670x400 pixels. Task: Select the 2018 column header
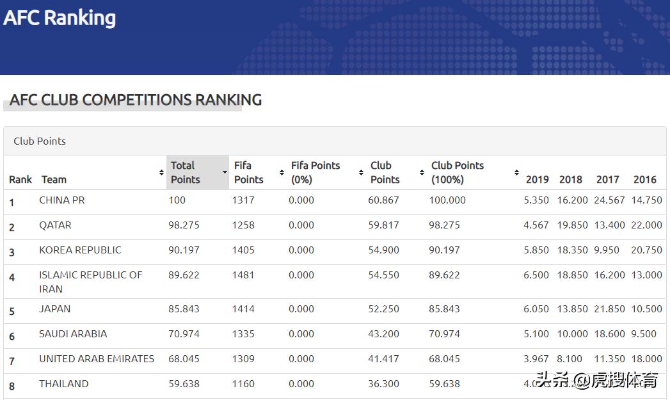tap(570, 180)
